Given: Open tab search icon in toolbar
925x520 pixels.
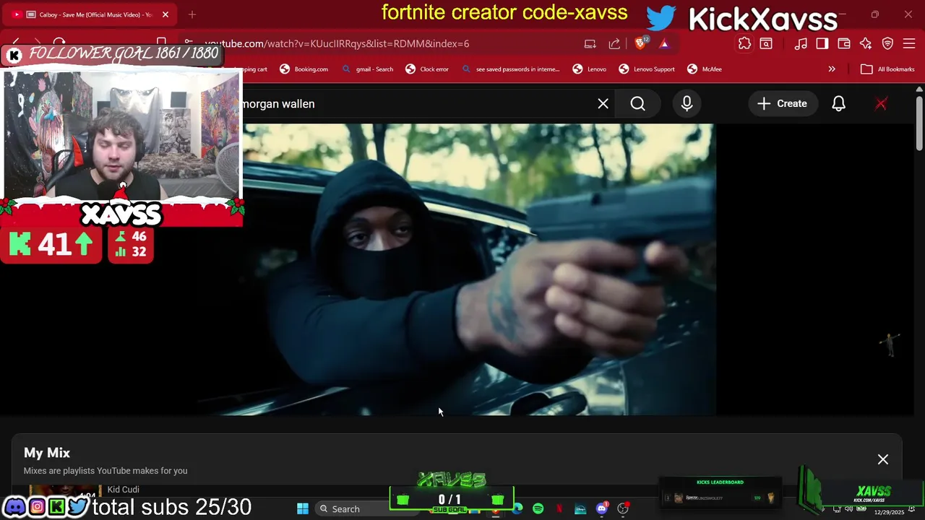Looking at the screenshot, I should tap(766, 44).
